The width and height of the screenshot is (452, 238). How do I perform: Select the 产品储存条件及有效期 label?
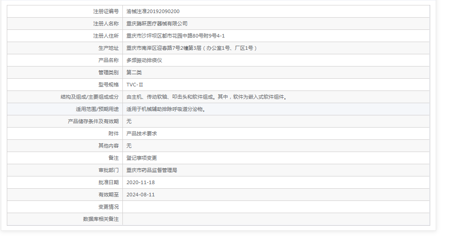pos(93,121)
